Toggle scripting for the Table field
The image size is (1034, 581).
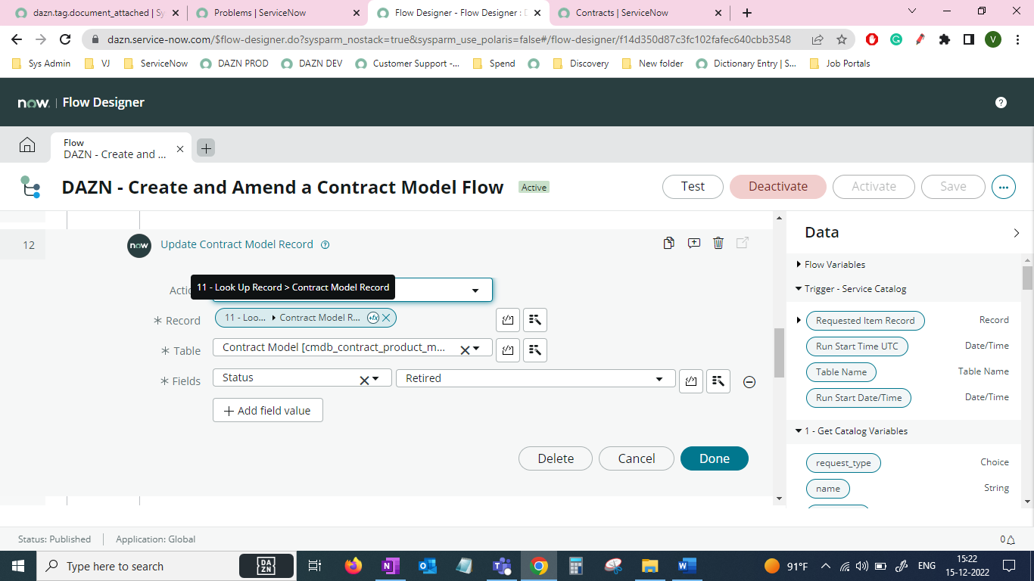coord(508,350)
